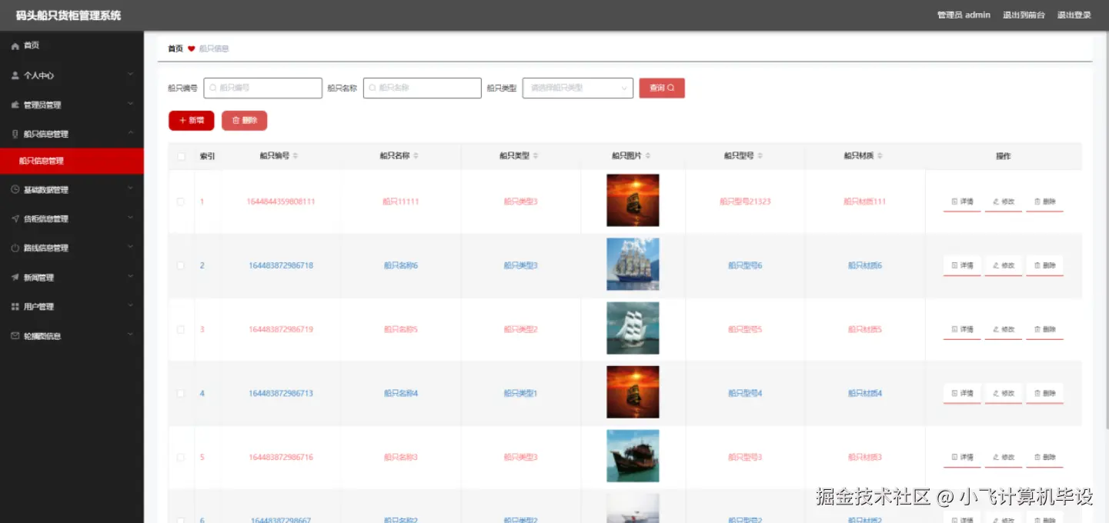
Task: Click 修改 for row 船只名称3
Action: click(x=1004, y=457)
